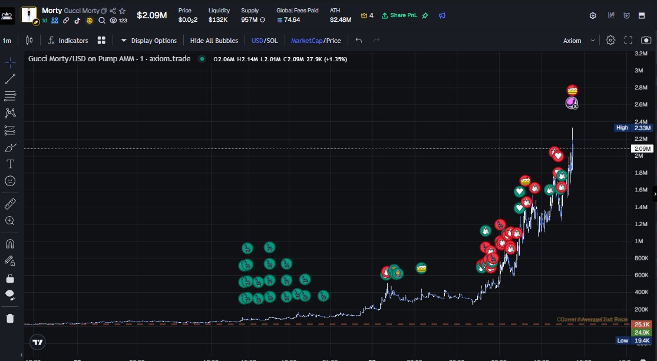Click the Low 19.4K price label
The width and height of the screenshot is (657, 361).
(634, 340)
